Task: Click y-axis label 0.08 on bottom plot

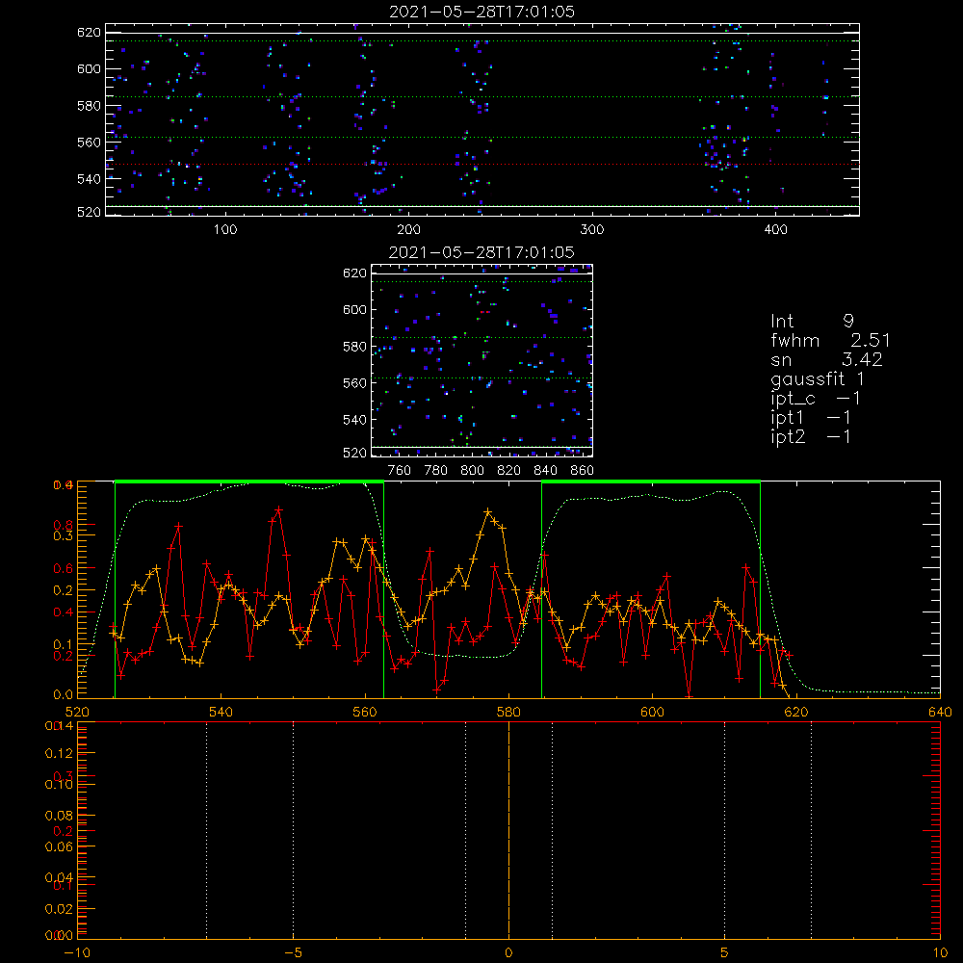Action: (x=59, y=815)
